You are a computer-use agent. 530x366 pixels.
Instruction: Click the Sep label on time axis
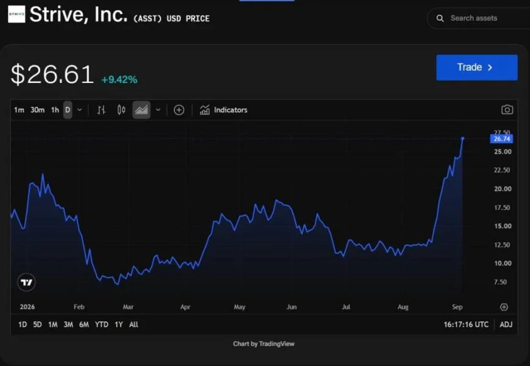(457, 307)
